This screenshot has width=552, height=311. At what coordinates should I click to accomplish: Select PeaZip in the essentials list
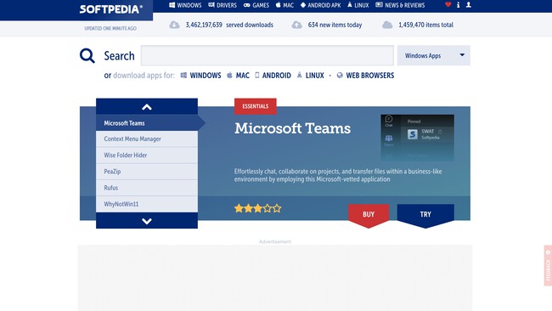point(147,172)
